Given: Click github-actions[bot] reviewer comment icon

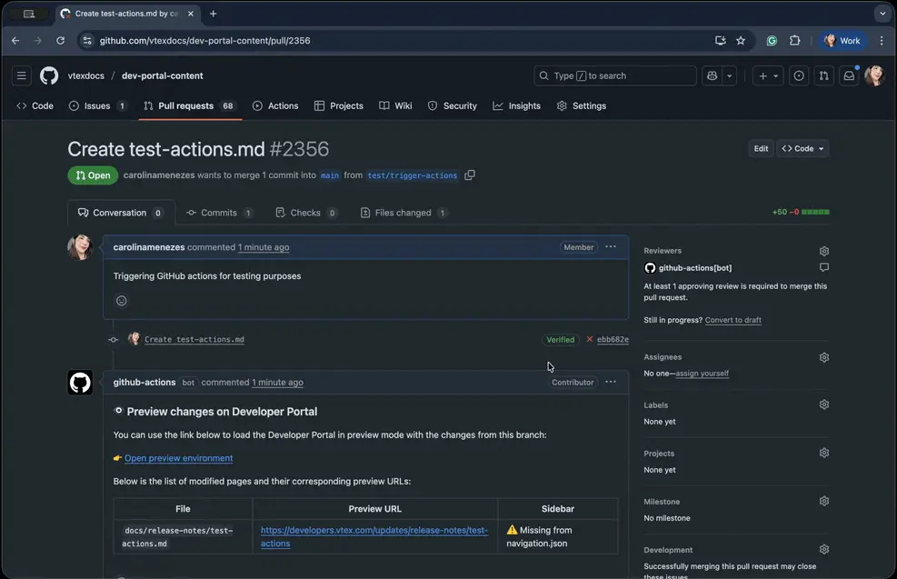Looking at the screenshot, I should point(823,268).
